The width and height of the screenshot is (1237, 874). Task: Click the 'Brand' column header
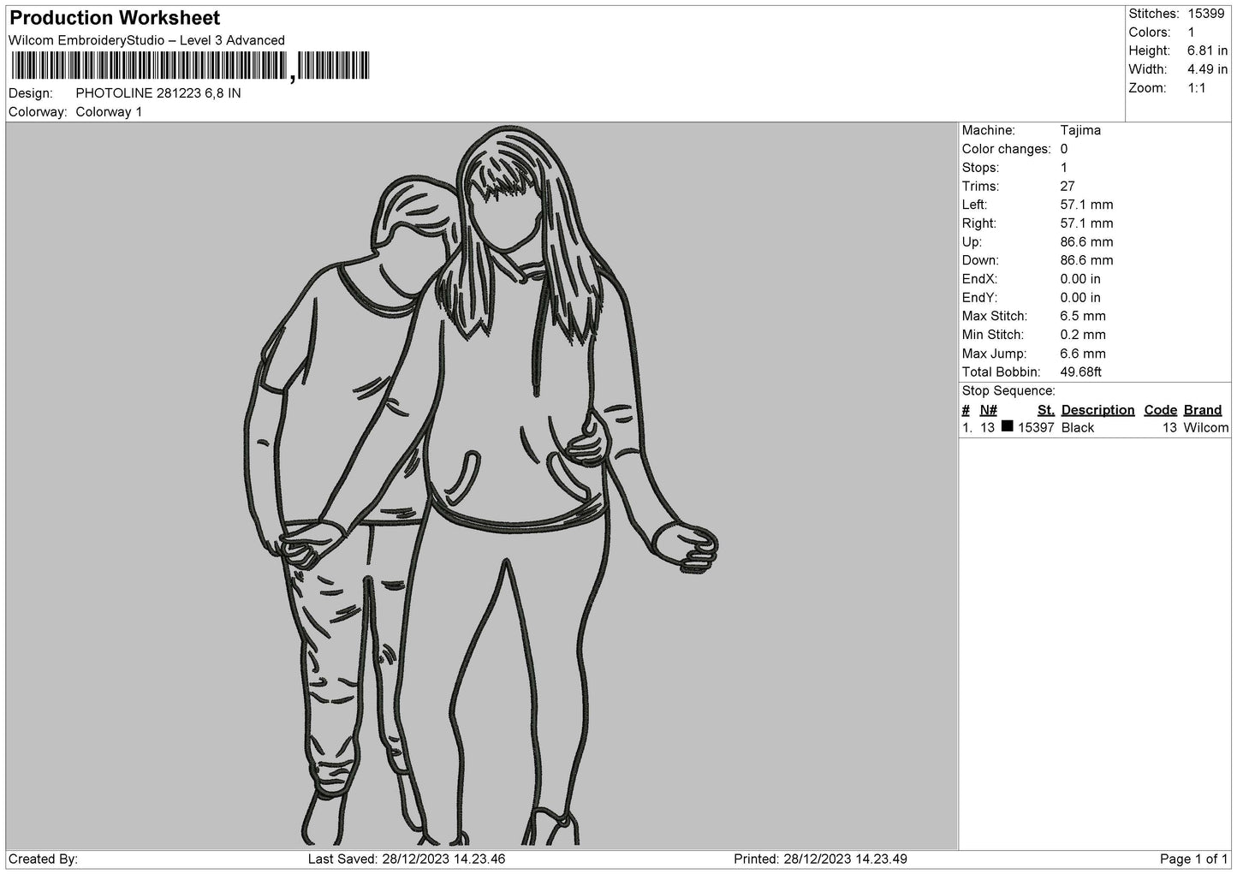[1203, 410]
